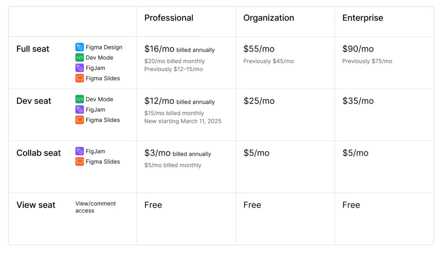Image resolution: width=443 pixels, height=254 pixels.
Task: Select the Dev seat row label
Action: coord(34,101)
